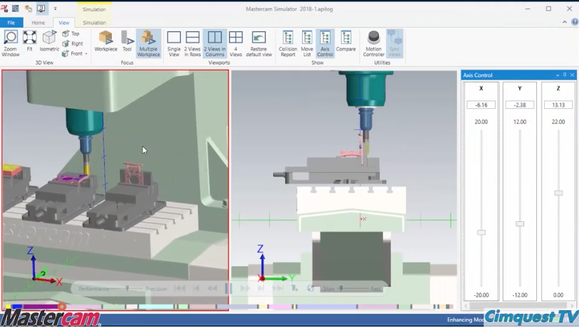
Task: Collapse the ribbon with the chevron
Action: 565,22
